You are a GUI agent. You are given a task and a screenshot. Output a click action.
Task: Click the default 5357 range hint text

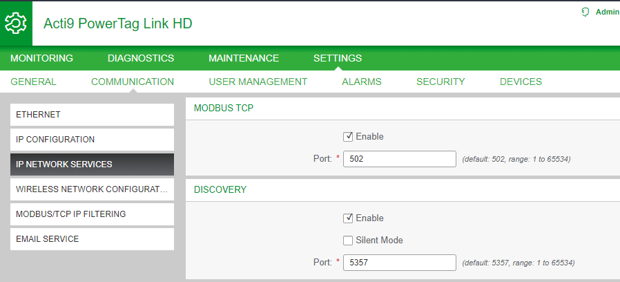point(518,263)
